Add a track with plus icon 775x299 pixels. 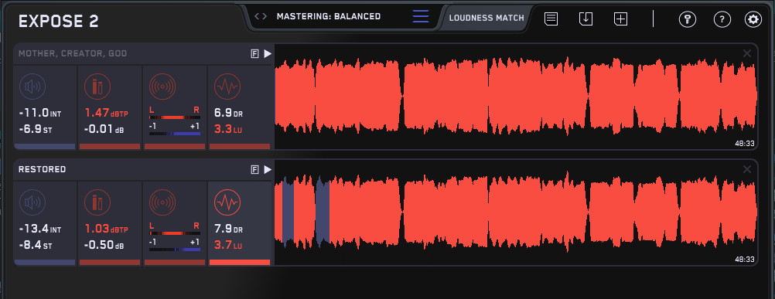coord(621,19)
